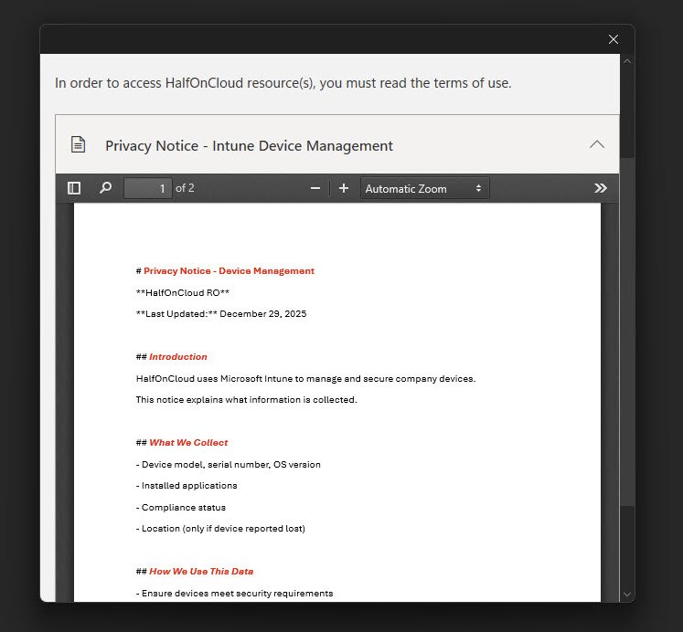Viewport: 683px width, 632px height.
Task: Click the dialog scrollbar up arrow
Action: 626,61
